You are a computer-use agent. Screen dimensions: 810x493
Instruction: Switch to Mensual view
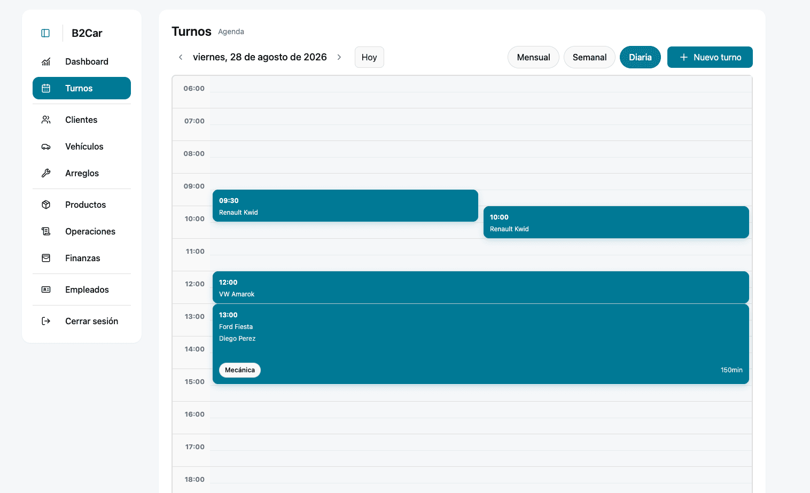click(533, 57)
